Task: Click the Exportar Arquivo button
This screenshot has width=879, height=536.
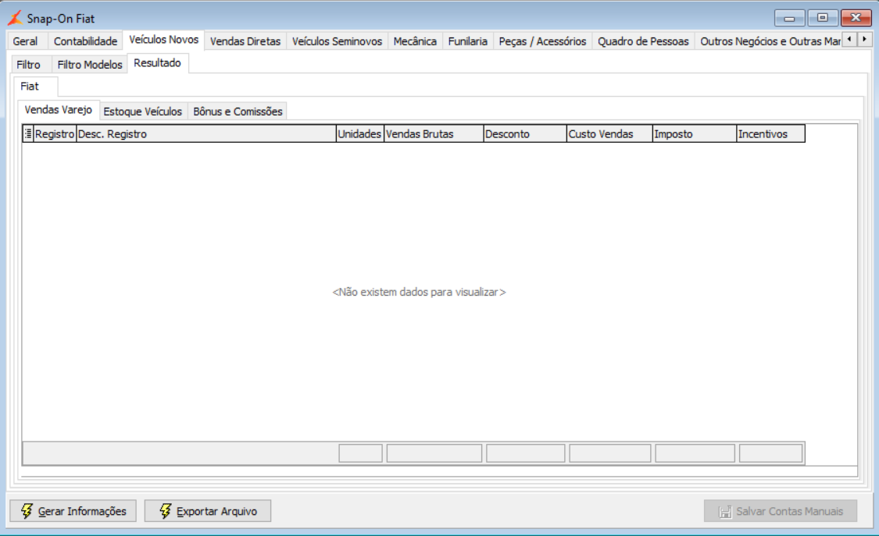Action: 208,511
